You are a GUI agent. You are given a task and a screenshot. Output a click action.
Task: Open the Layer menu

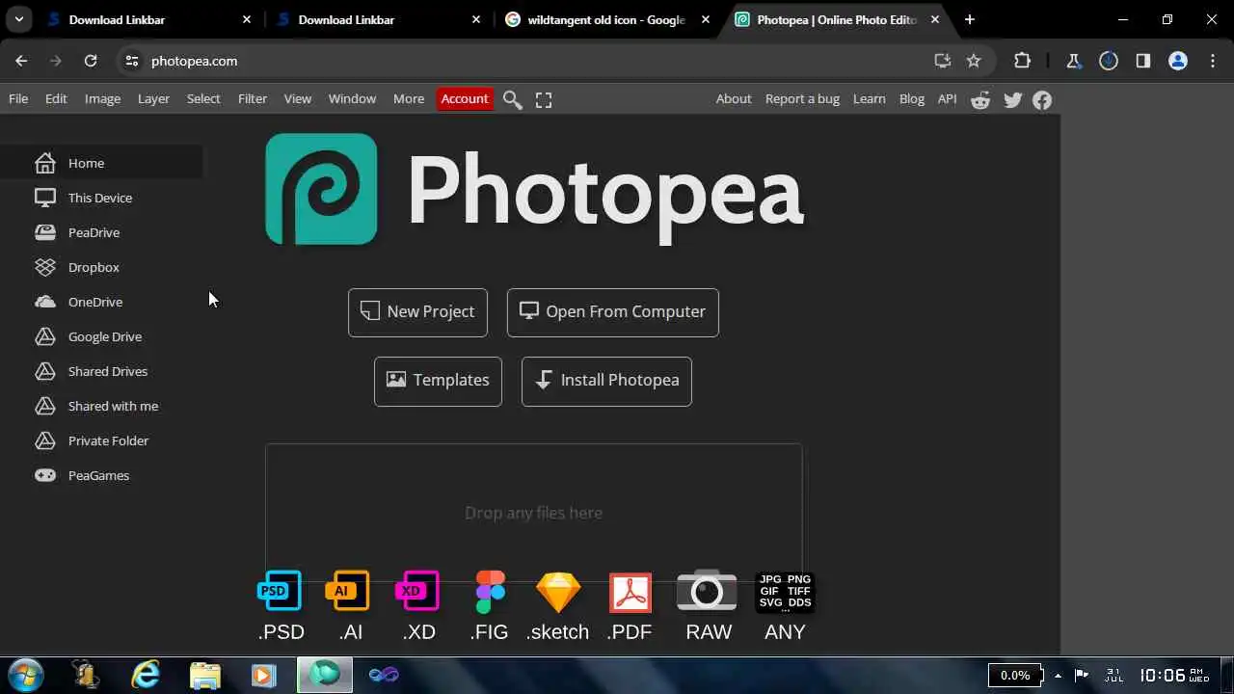coord(153,98)
